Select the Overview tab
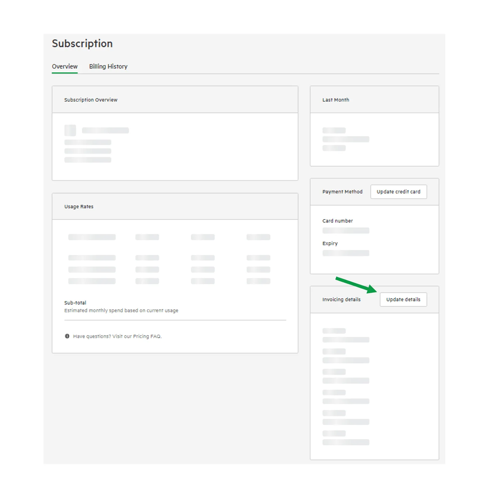The width and height of the screenshot is (477, 503). pyautogui.click(x=65, y=66)
